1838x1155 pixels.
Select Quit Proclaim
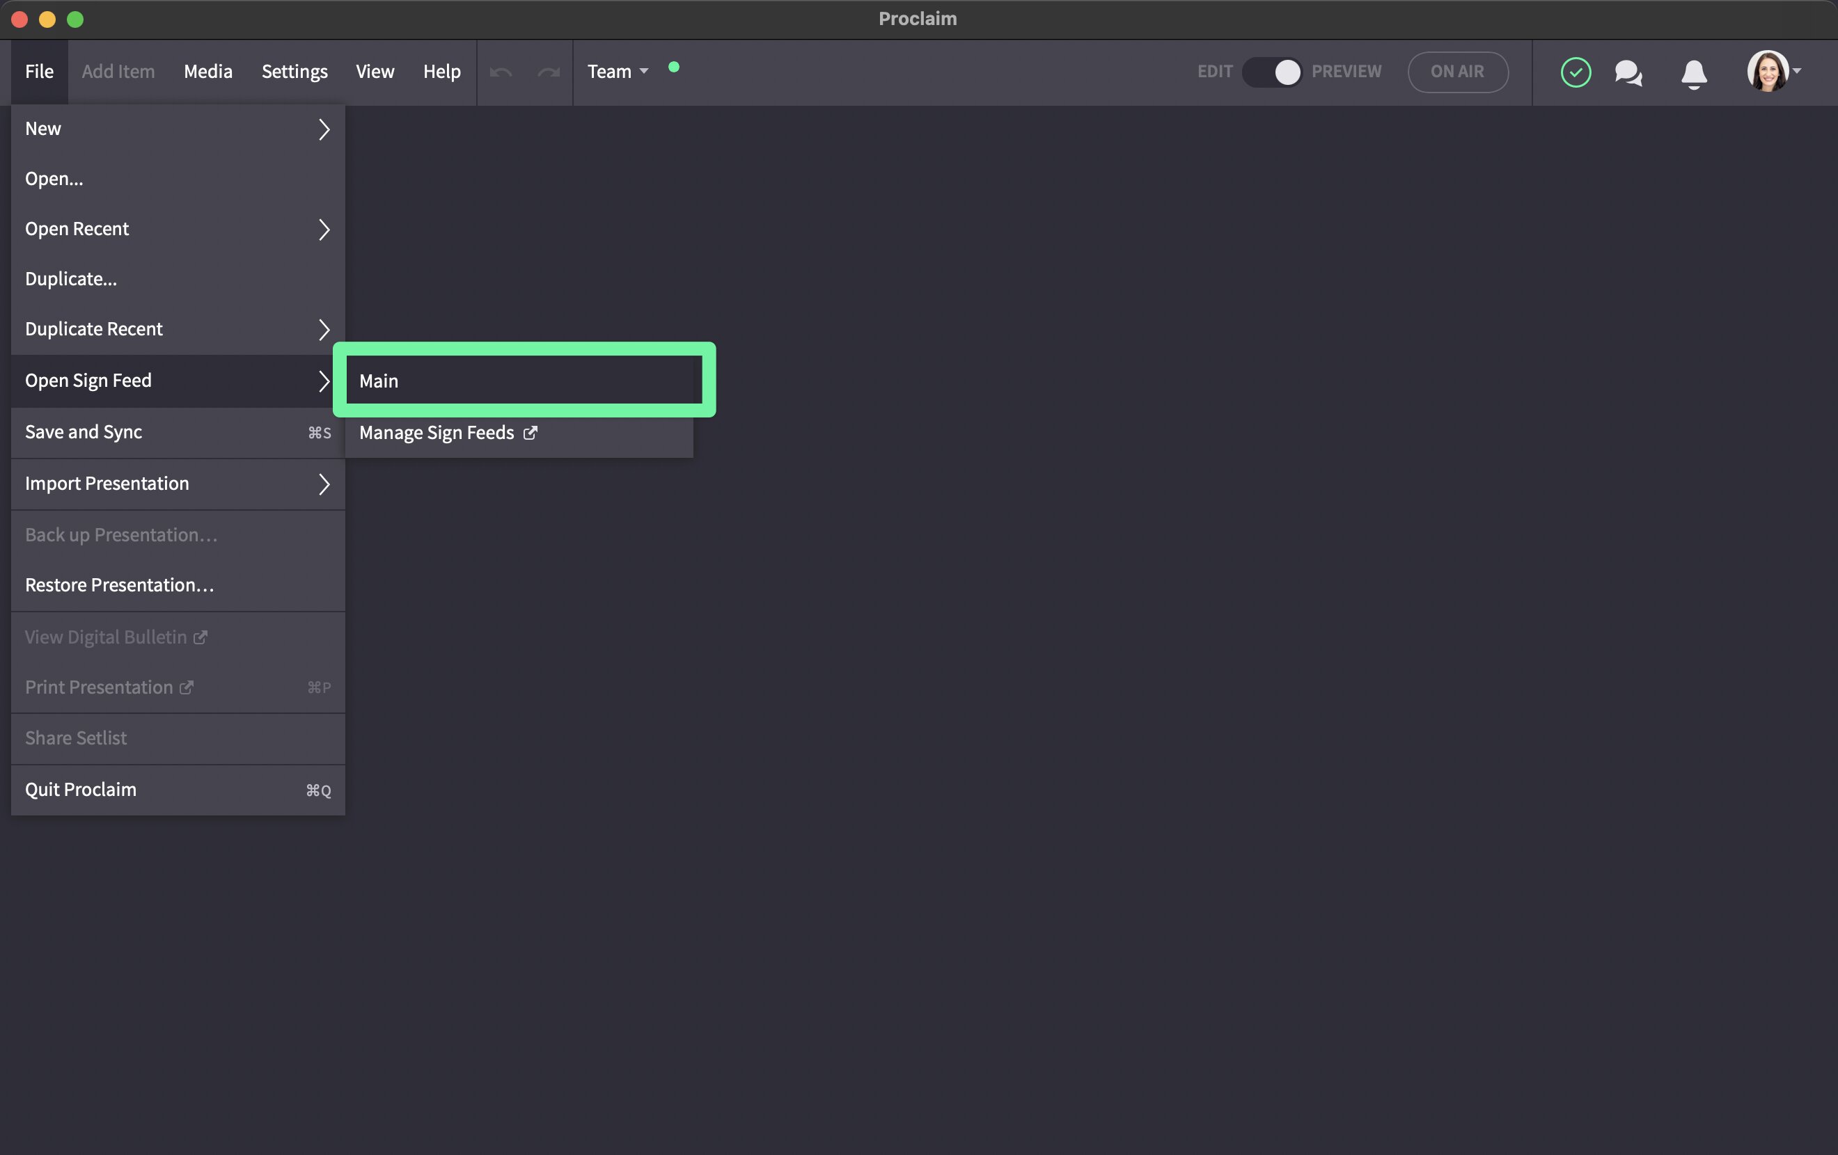coord(178,790)
